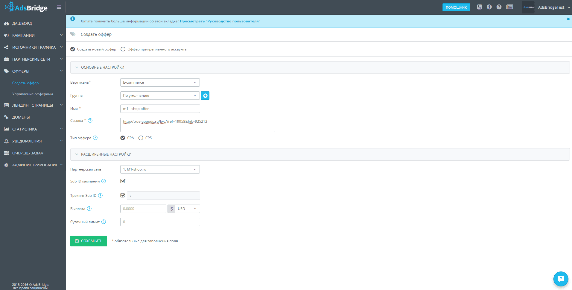Toggle the hamburger sidebar menu icon
572x290 pixels.
point(59,7)
